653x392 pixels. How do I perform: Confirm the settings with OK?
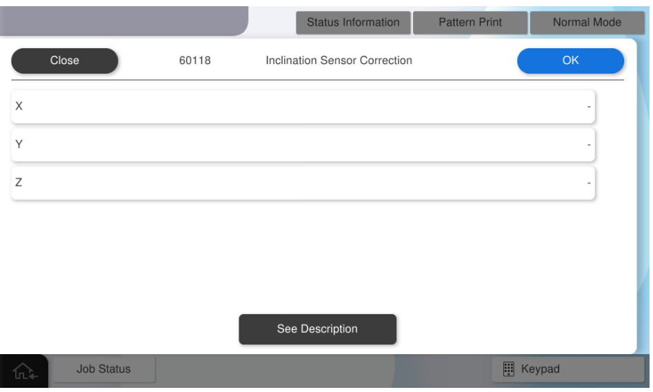[x=570, y=61]
